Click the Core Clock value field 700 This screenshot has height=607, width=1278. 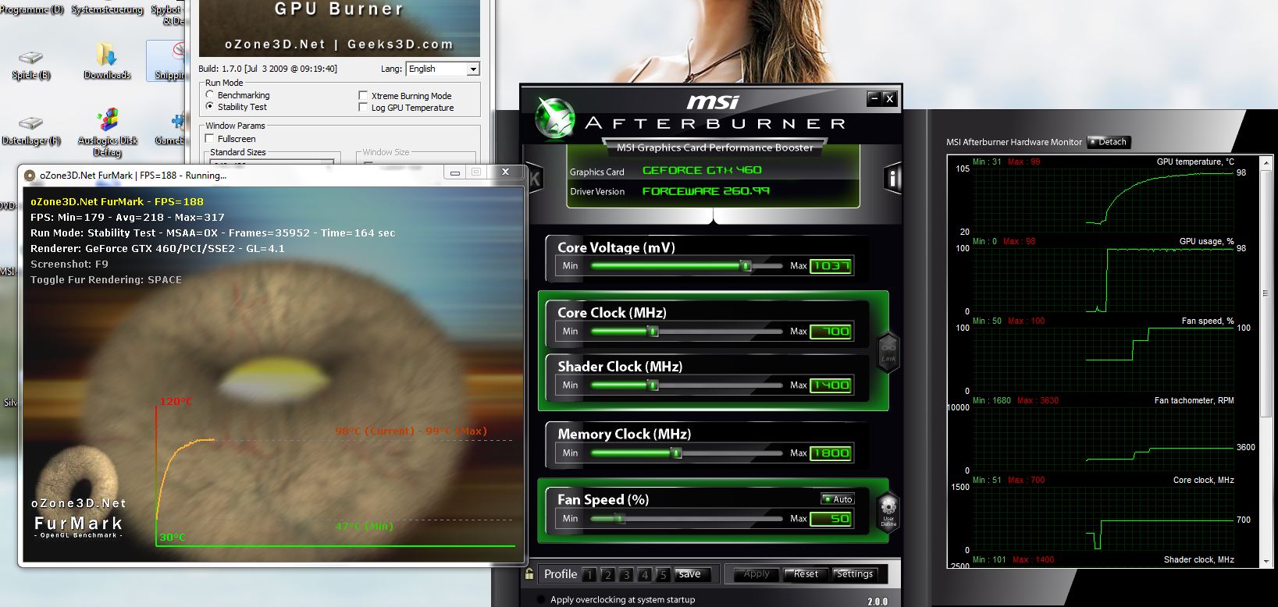point(831,332)
